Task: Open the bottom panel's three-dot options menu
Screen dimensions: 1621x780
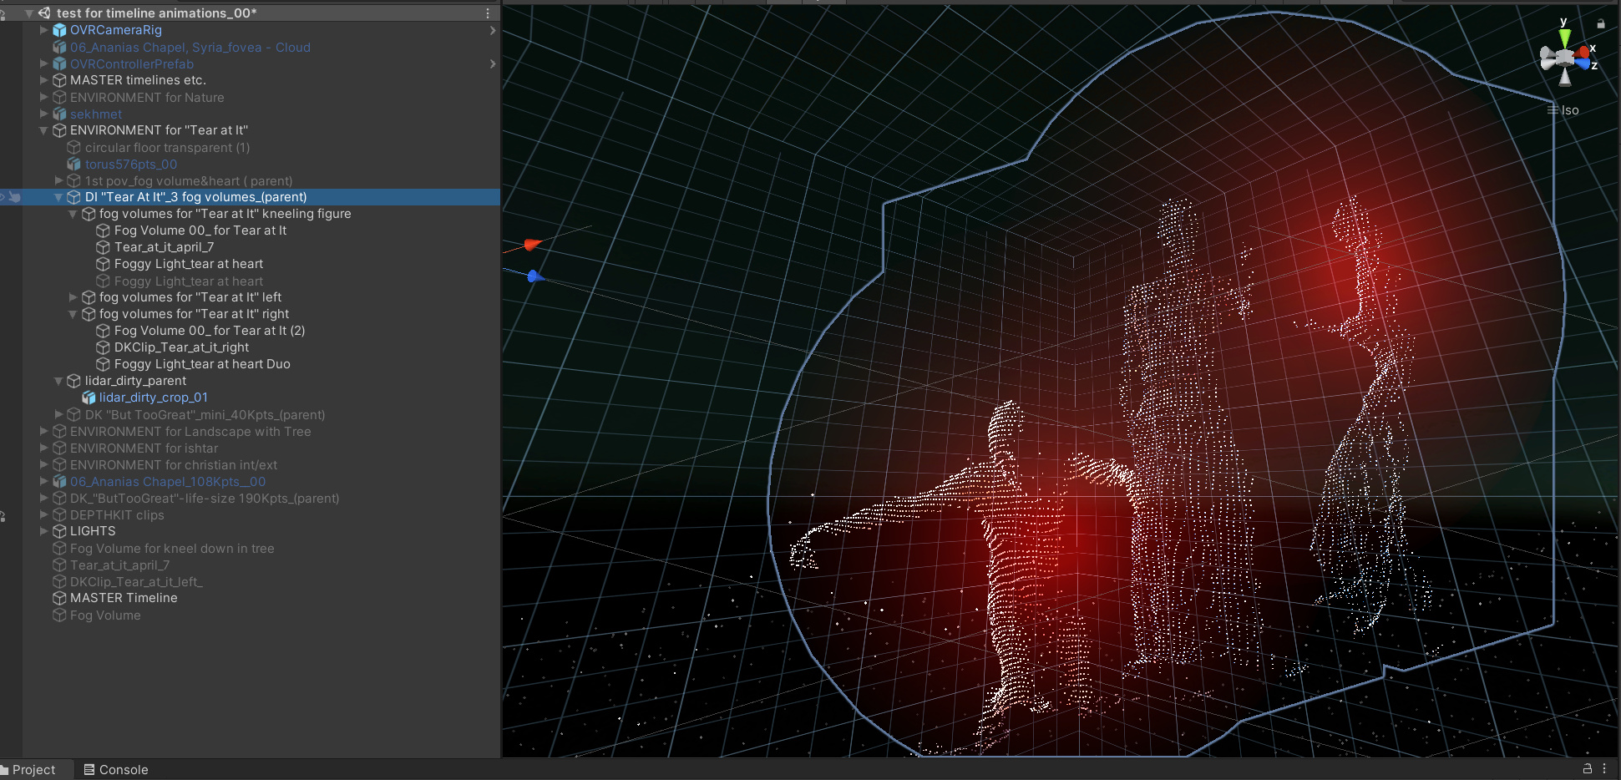Action: [1604, 768]
